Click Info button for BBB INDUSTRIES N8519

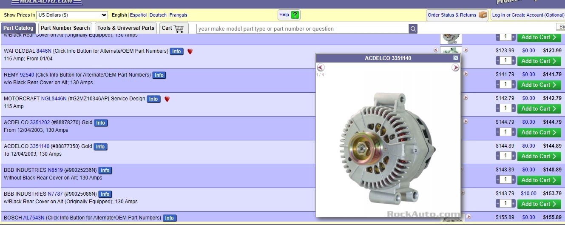[x=105, y=171]
